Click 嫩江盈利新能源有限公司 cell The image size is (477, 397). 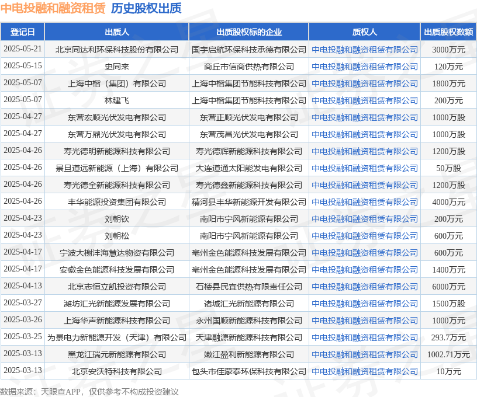[249, 354]
